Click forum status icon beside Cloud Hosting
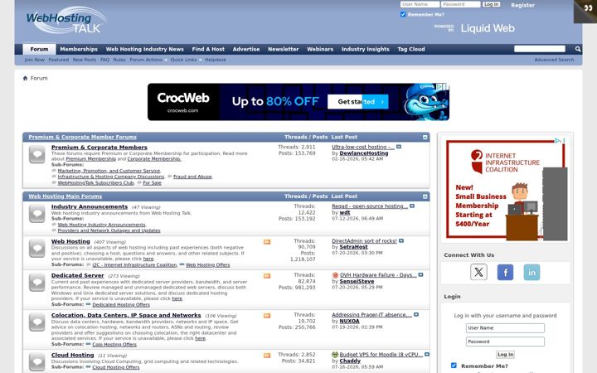The width and height of the screenshot is (597, 373). pos(37,361)
